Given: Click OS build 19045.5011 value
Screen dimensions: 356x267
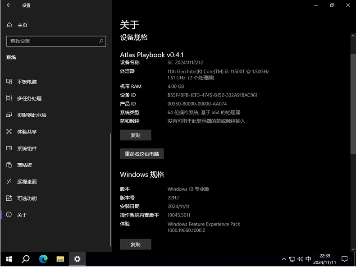Looking at the screenshot, I should (x=179, y=215).
